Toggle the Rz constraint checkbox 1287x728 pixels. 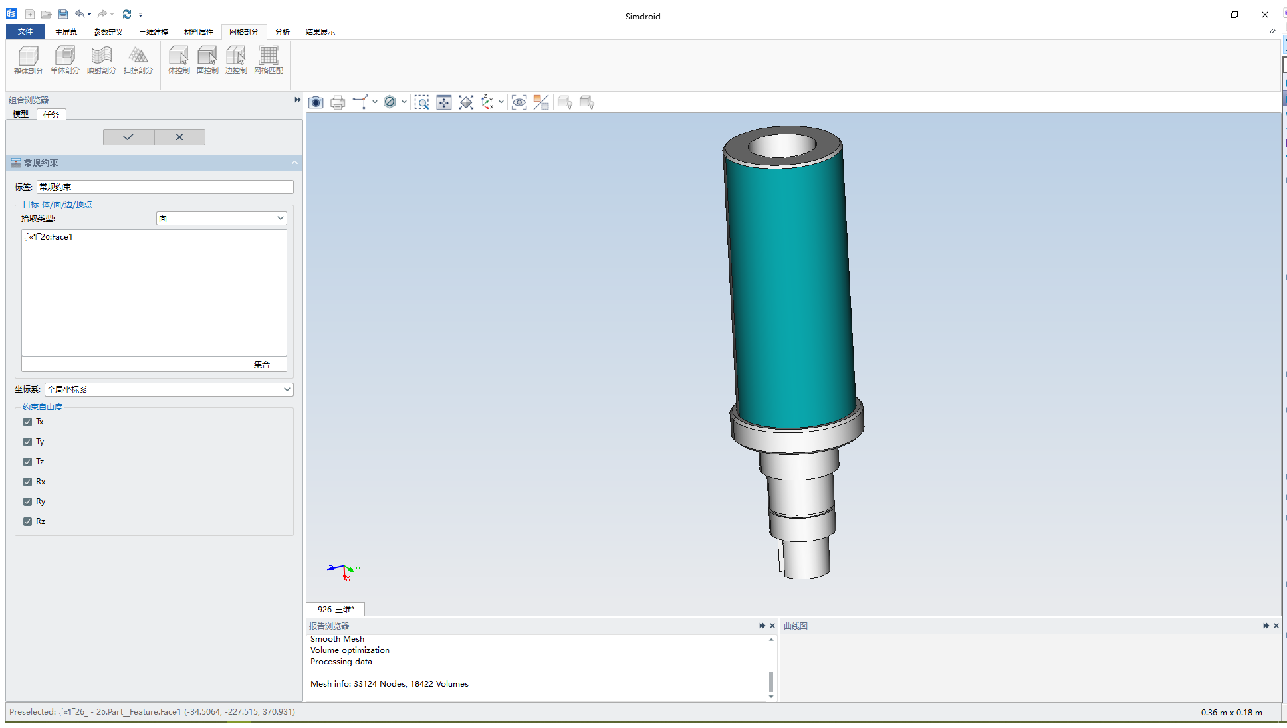tap(27, 521)
